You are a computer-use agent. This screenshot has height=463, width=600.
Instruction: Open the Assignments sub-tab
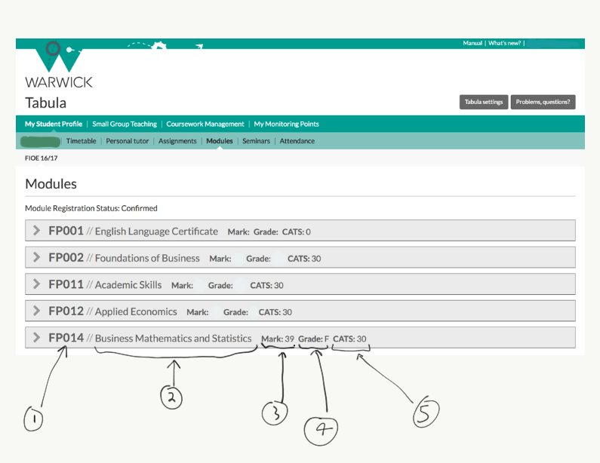(x=177, y=141)
